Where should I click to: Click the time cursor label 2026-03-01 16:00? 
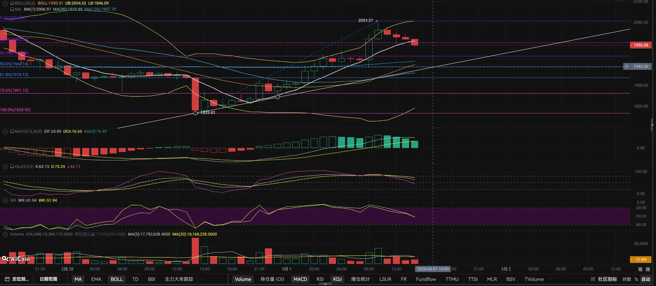[x=433, y=269]
